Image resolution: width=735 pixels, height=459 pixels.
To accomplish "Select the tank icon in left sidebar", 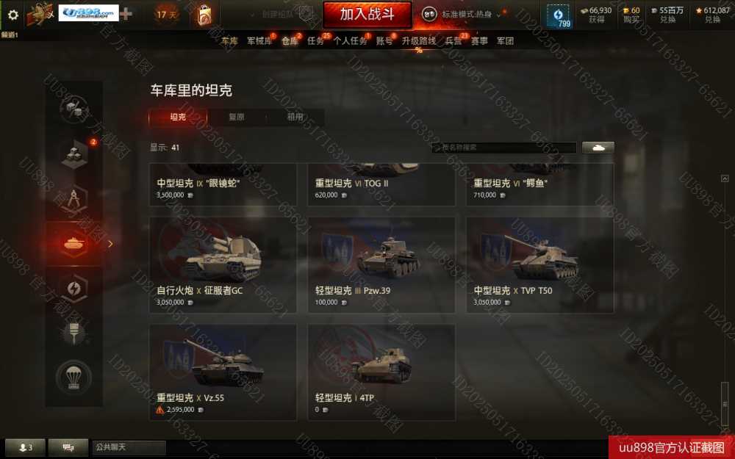I will click(x=74, y=244).
